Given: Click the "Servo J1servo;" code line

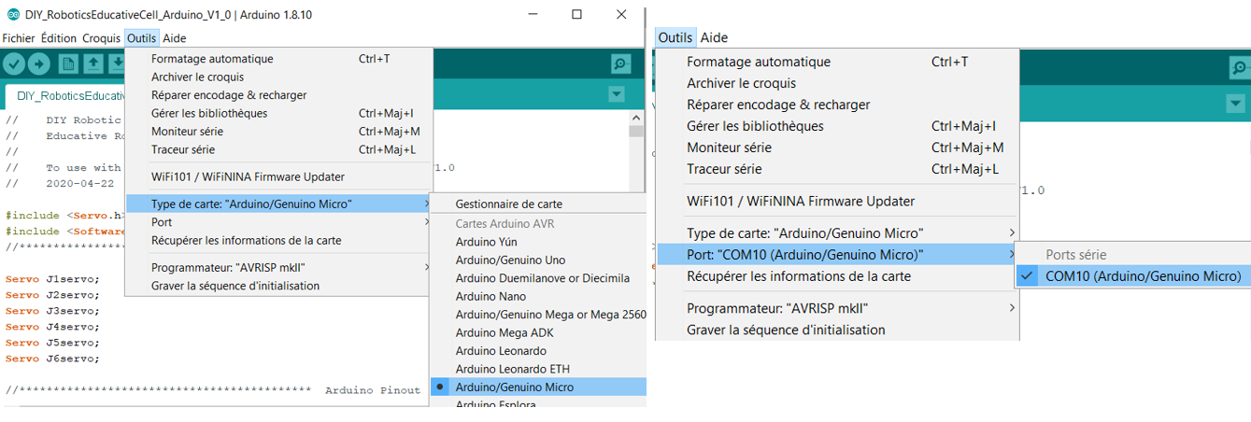Looking at the screenshot, I should (x=52, y=279).
